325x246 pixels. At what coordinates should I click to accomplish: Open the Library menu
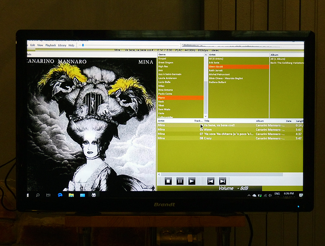click(62, 45)
